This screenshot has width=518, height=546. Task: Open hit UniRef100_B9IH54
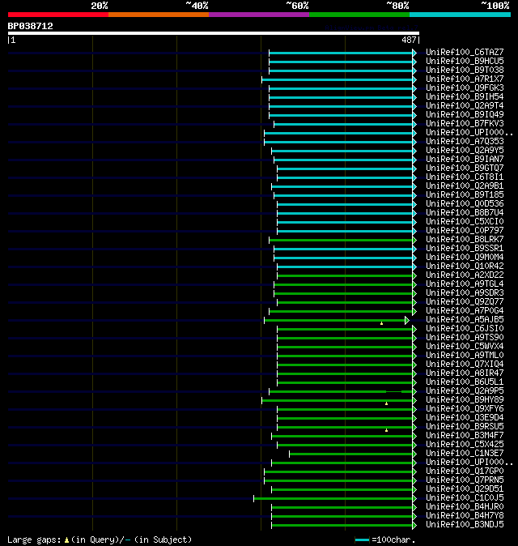pyautogui.click(x=465, y=96)
